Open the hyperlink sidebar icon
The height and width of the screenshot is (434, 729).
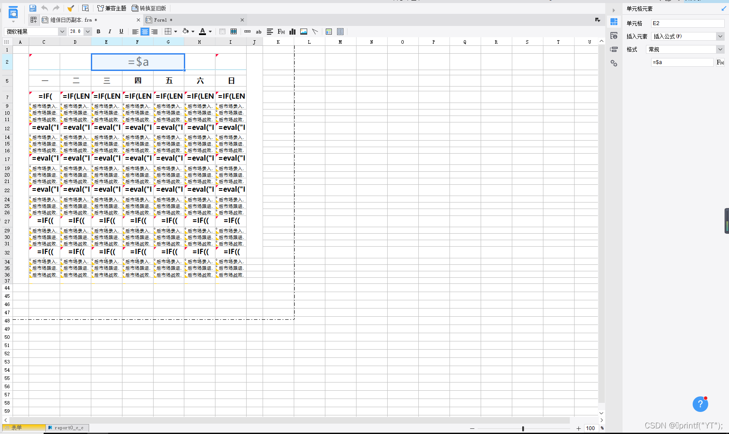pos(614,63)
